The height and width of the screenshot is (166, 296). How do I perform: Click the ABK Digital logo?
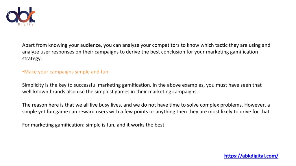tap(21, 16)
